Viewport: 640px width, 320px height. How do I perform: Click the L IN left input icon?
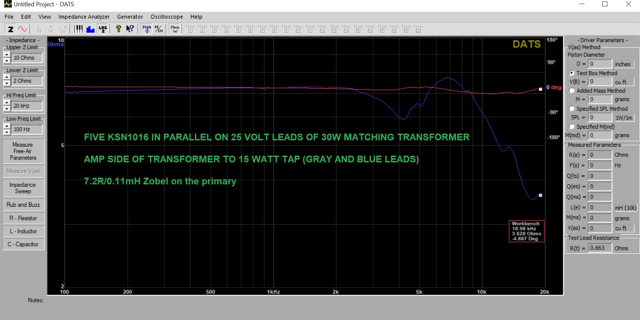[39, 29]
